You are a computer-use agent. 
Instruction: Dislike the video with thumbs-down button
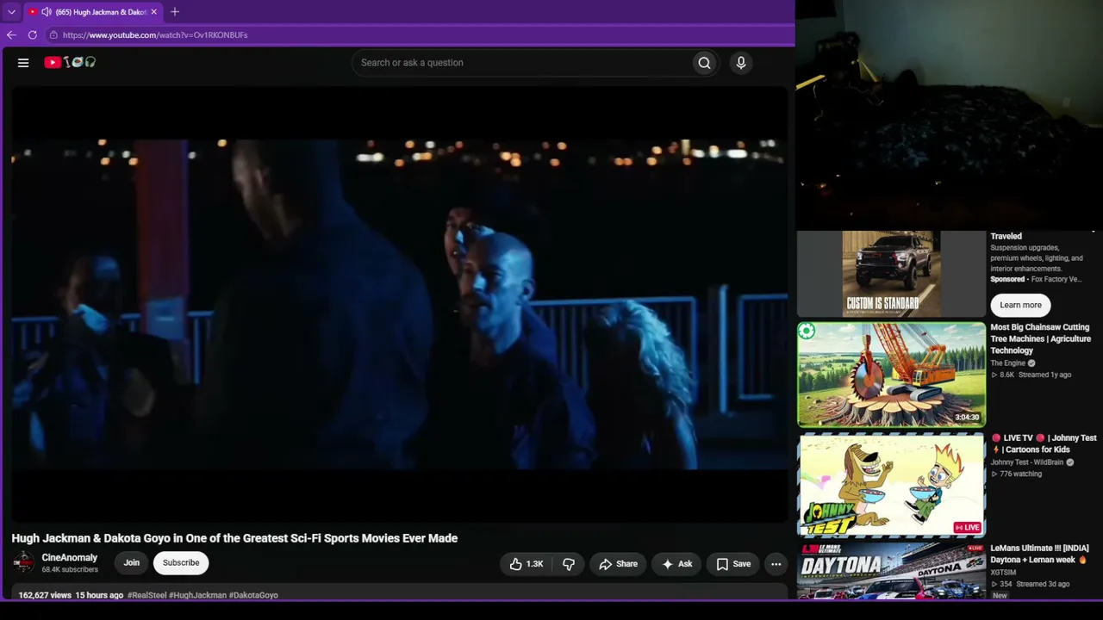569,563
